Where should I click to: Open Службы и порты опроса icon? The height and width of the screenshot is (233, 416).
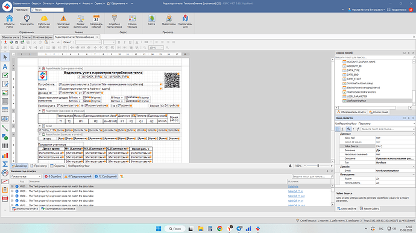pos(115,22)
